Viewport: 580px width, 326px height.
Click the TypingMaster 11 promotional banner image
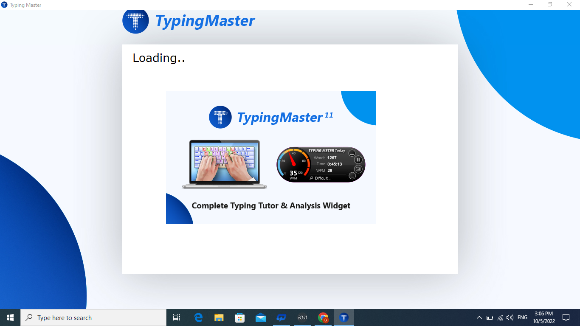click(x=271, y=157)
